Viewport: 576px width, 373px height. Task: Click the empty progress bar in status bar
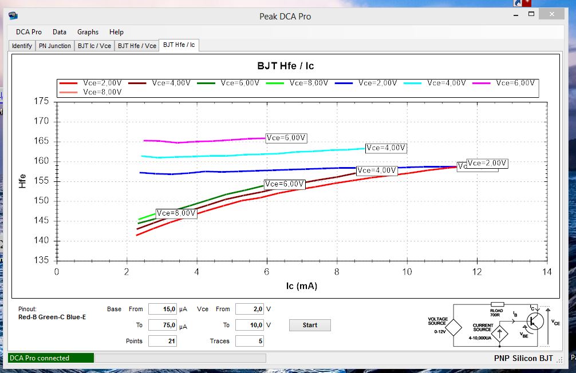pyautogui.click(x=180, y=358)
